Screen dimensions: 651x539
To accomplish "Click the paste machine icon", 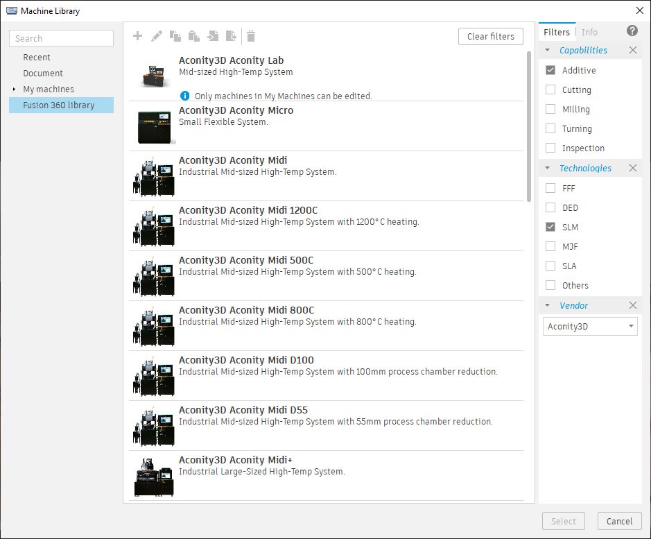I will coord(194,36).
